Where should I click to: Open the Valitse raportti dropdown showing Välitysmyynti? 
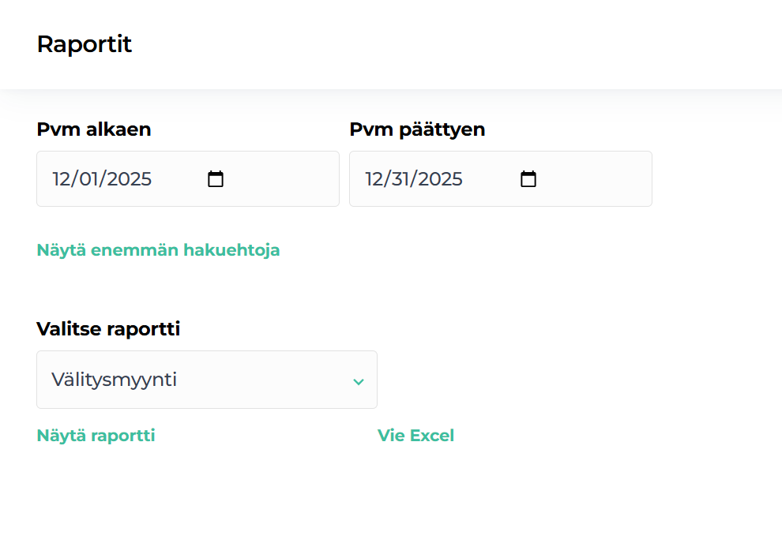point(206,380)
